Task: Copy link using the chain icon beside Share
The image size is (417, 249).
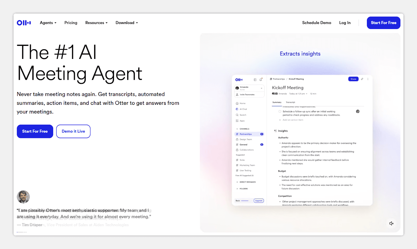Action: tap(362, 79)
